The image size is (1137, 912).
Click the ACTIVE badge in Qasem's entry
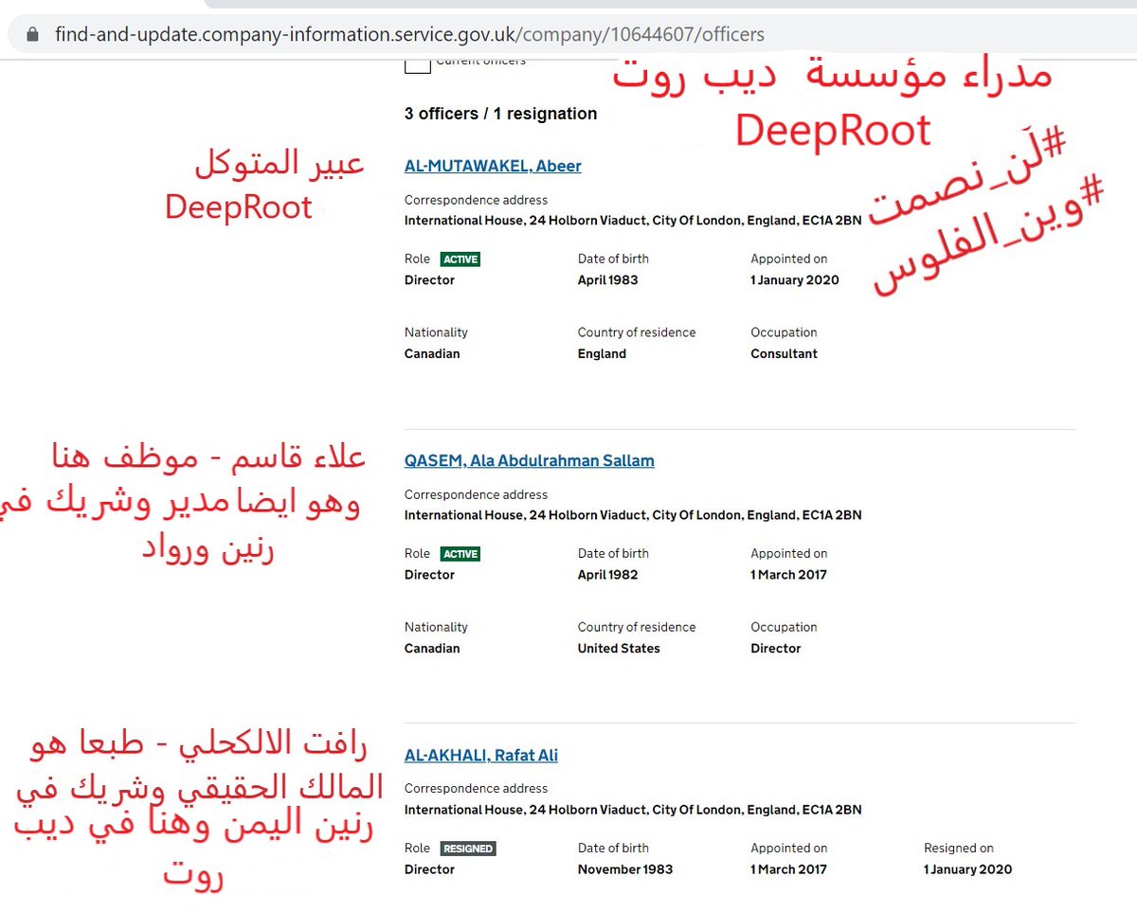pos(462,553)
